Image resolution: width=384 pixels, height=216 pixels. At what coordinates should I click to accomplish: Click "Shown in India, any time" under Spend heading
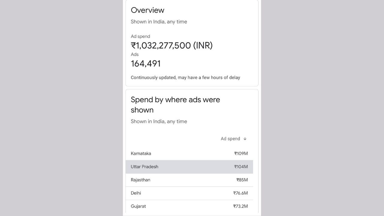[159, 121]
